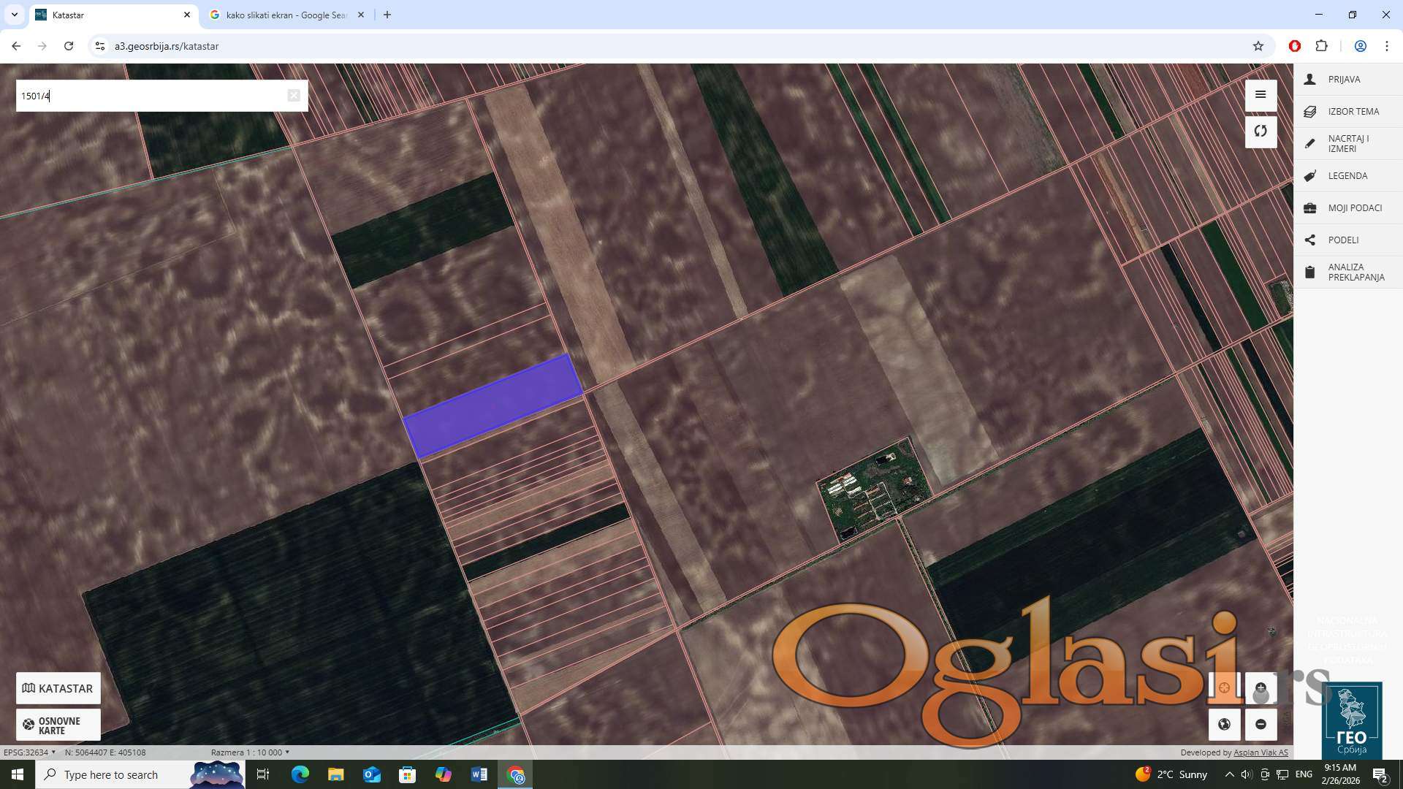Toggle the hamburger side menu button
Viewport: 1403px width, 789px height.
1261,95
